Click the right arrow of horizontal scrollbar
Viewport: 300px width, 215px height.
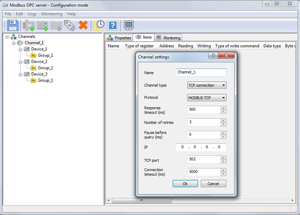pos(292,200)
